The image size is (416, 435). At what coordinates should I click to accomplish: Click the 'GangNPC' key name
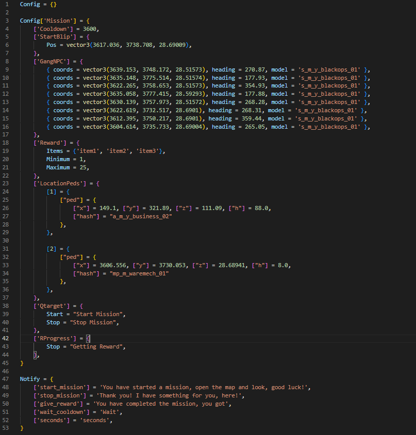(52, 61)
